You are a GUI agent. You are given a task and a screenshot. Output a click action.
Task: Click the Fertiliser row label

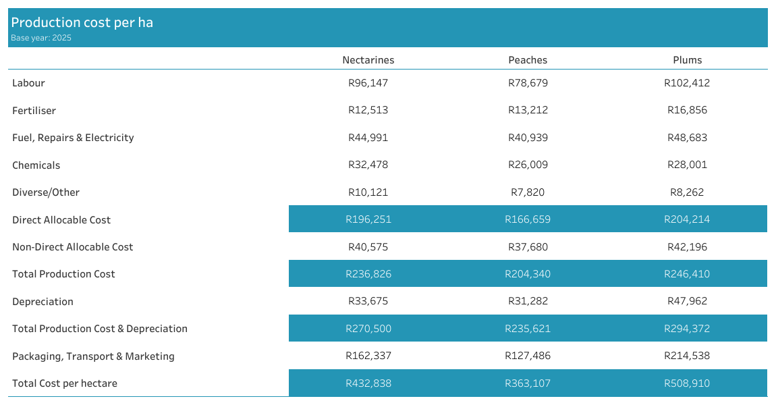click(34, 111)
